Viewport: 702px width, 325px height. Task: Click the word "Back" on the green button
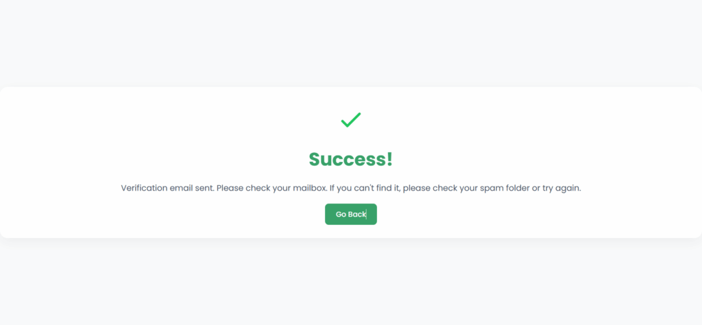pyautogui.click(x=357, y=215)
